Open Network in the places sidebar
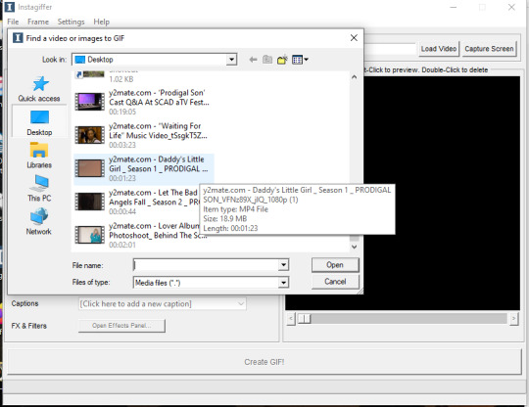 tap(39, 221)
